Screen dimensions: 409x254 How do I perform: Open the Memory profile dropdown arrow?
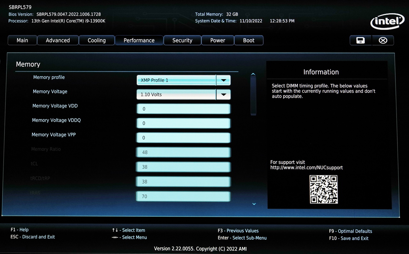[224, 80]
